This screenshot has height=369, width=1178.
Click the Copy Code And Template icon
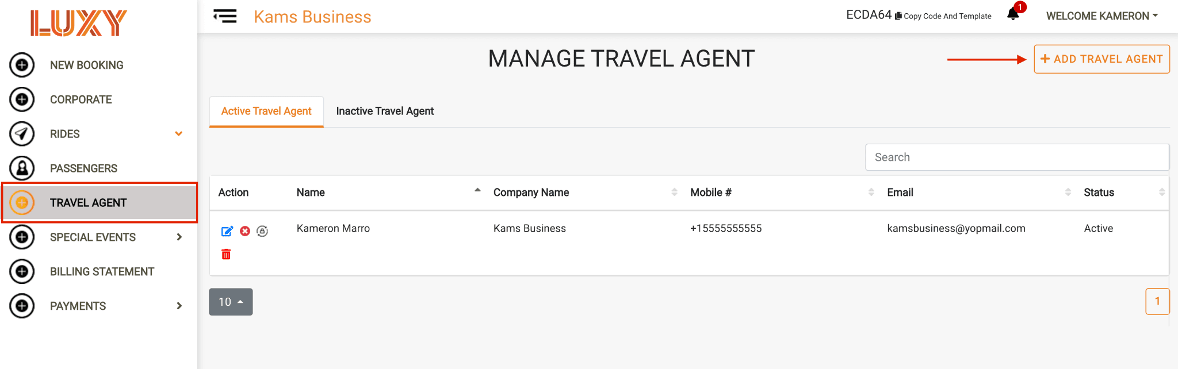pos(898,16)
